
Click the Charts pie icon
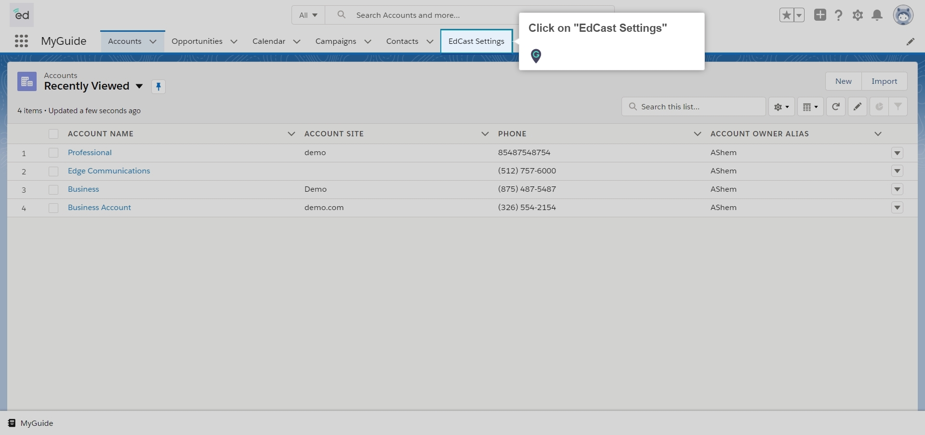(x=879, y=107)
